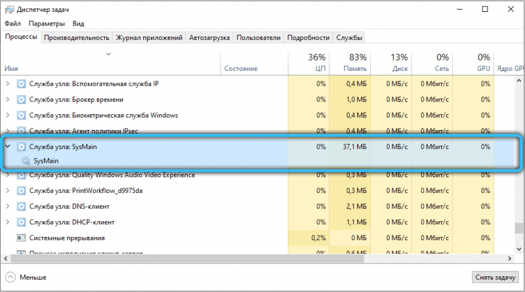
Task: Click the Task Manager title bar icon
Action: (x=9, y=9)
